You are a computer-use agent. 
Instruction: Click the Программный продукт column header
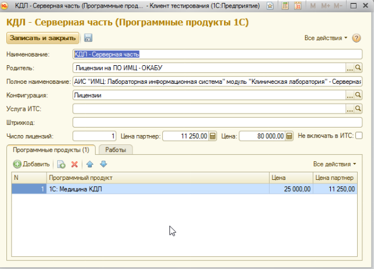pyautogui.click(x=158, y=178)
